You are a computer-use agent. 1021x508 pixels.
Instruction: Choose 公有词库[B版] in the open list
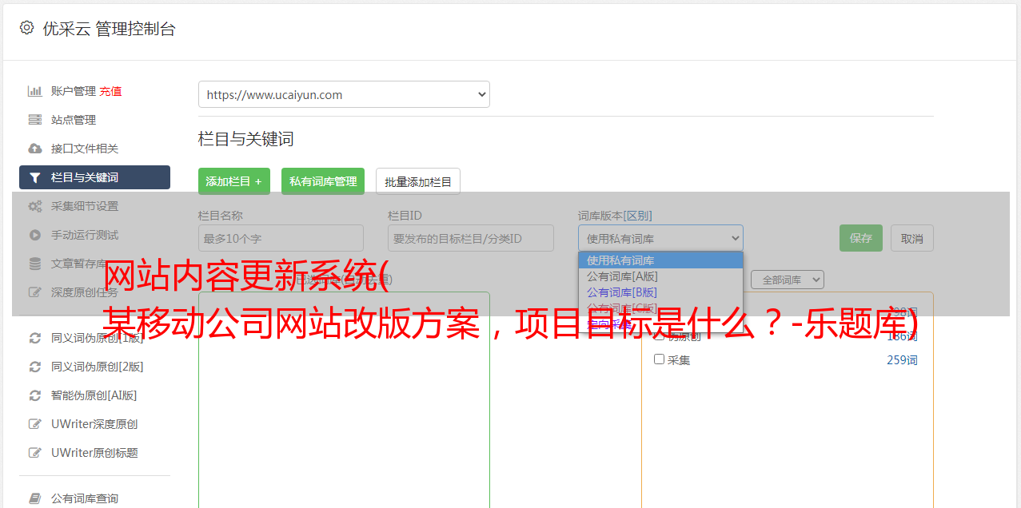tap(660, 292)
